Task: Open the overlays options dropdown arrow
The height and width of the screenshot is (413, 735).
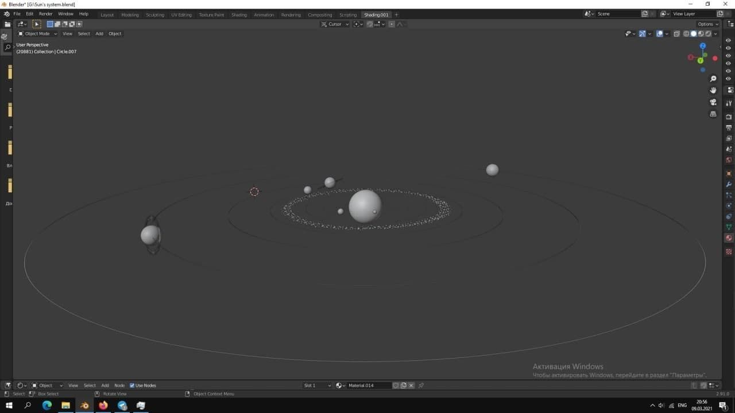Action: click(x=667, y=34)
